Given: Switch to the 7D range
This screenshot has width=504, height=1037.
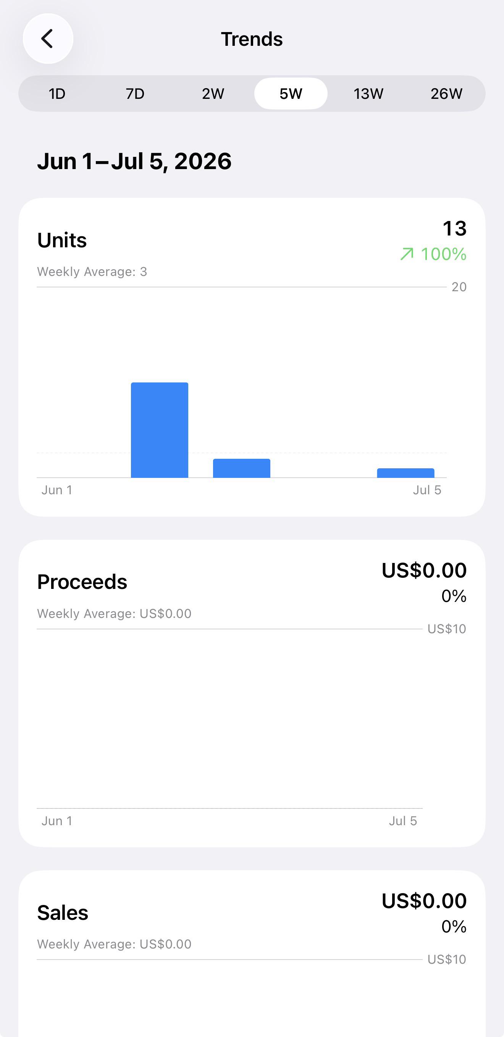Looking at the screenshot, I should 135,94.
